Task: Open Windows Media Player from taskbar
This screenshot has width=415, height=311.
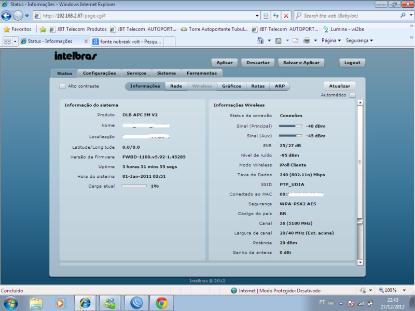Action: pyautogui.click(x=60, y=303)
